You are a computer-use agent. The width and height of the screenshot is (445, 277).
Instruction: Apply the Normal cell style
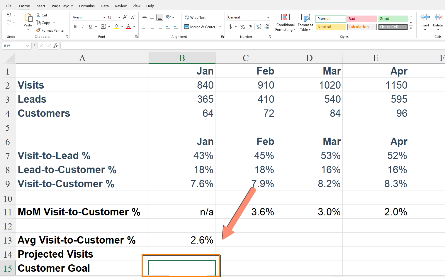click(331, 18)
